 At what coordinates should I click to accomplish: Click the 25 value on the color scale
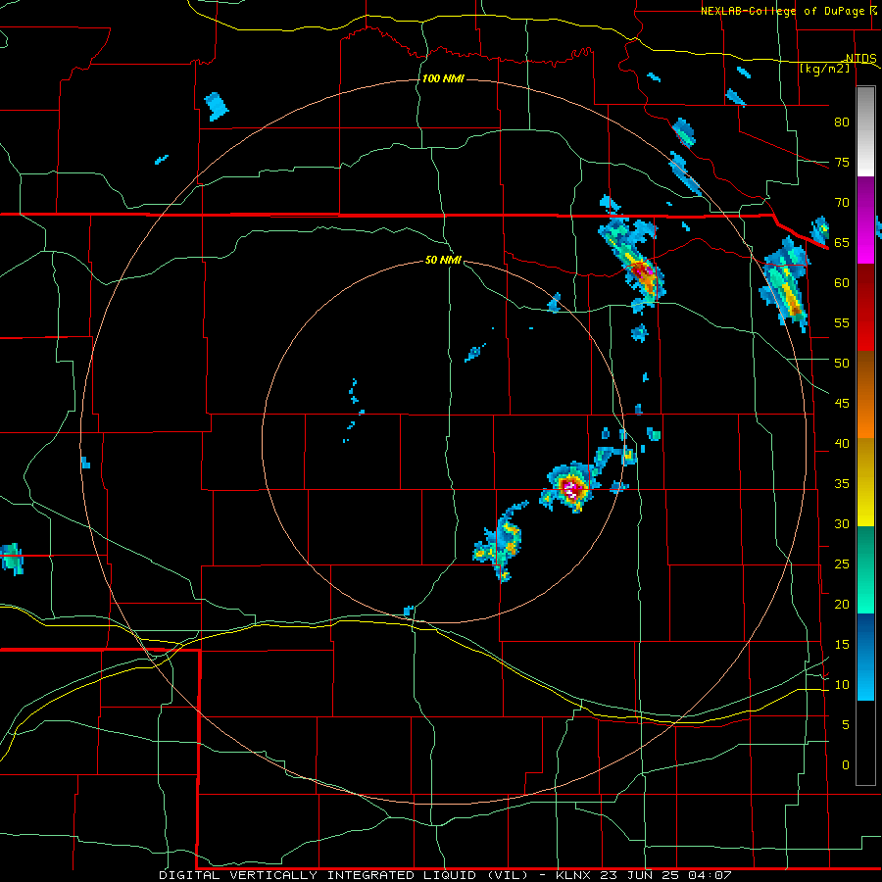(x=842, y=563)
